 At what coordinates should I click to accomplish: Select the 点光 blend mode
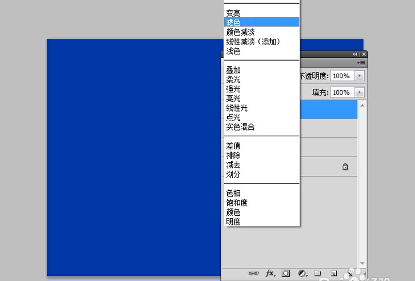tap(261, 117)
